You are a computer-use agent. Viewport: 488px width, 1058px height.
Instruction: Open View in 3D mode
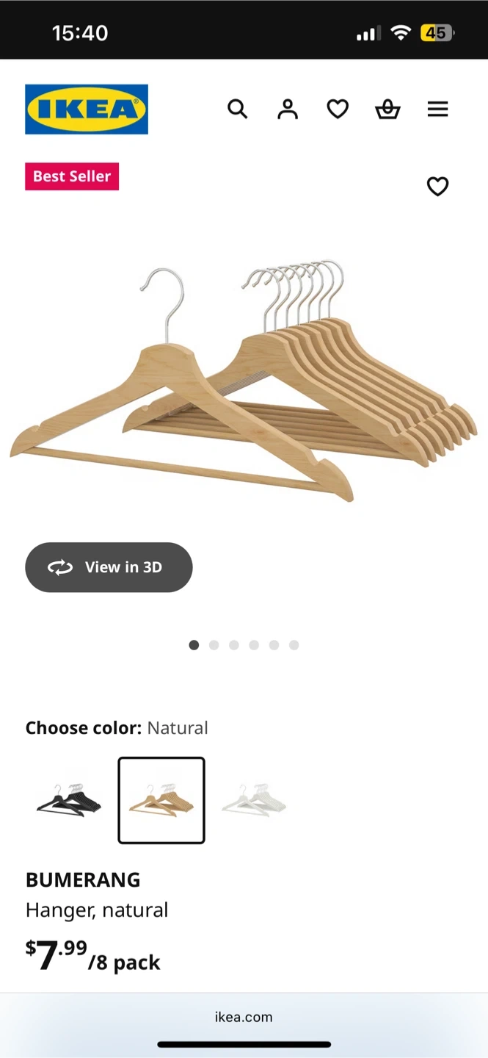coord(109,567)
